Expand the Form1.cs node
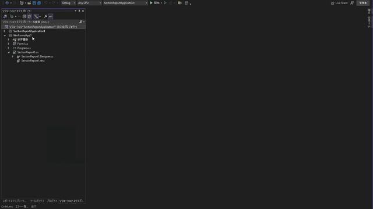The height and width of the screenshot is (209, 373). (9, 44)
